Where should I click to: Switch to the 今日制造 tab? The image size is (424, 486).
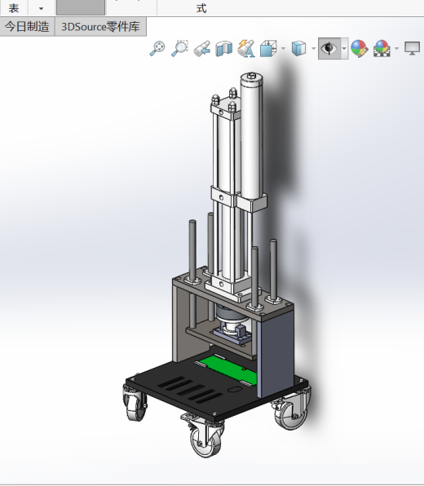[x=27, y=27]
